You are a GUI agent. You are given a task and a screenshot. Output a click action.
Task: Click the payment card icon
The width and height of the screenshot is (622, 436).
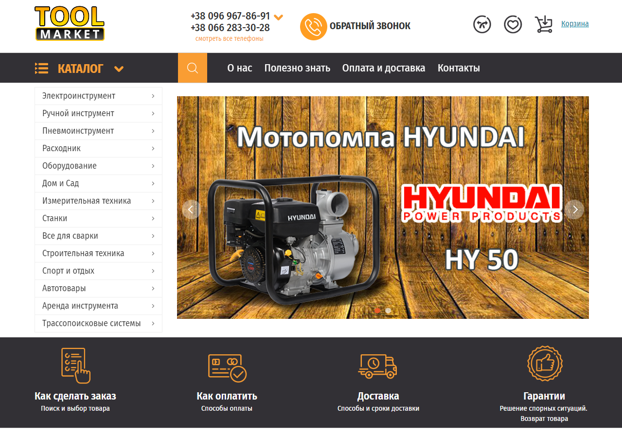(x=227, y=368)
